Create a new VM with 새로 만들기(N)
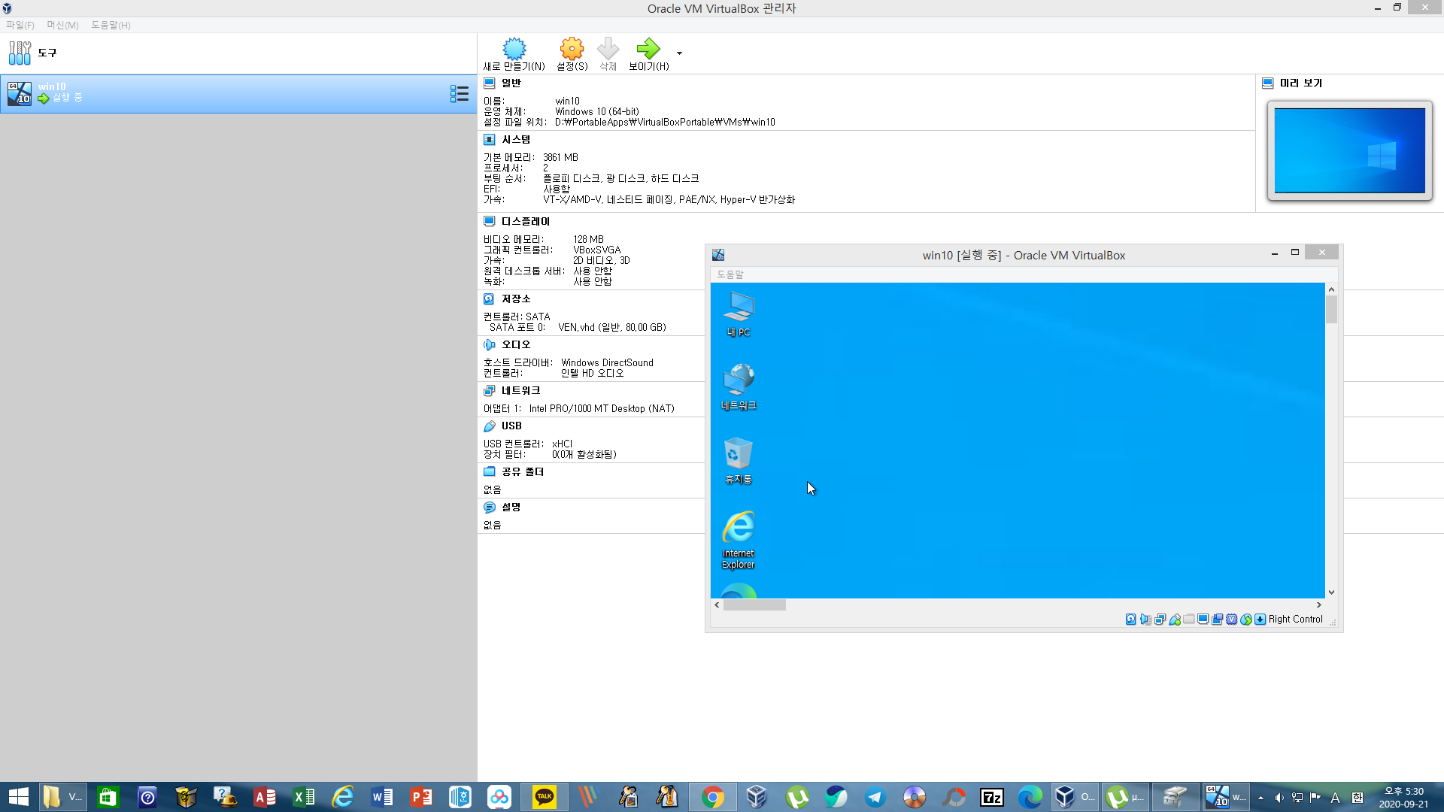Image resolution: width=1444 pixels, height=812 pixels. coord(514,54)
